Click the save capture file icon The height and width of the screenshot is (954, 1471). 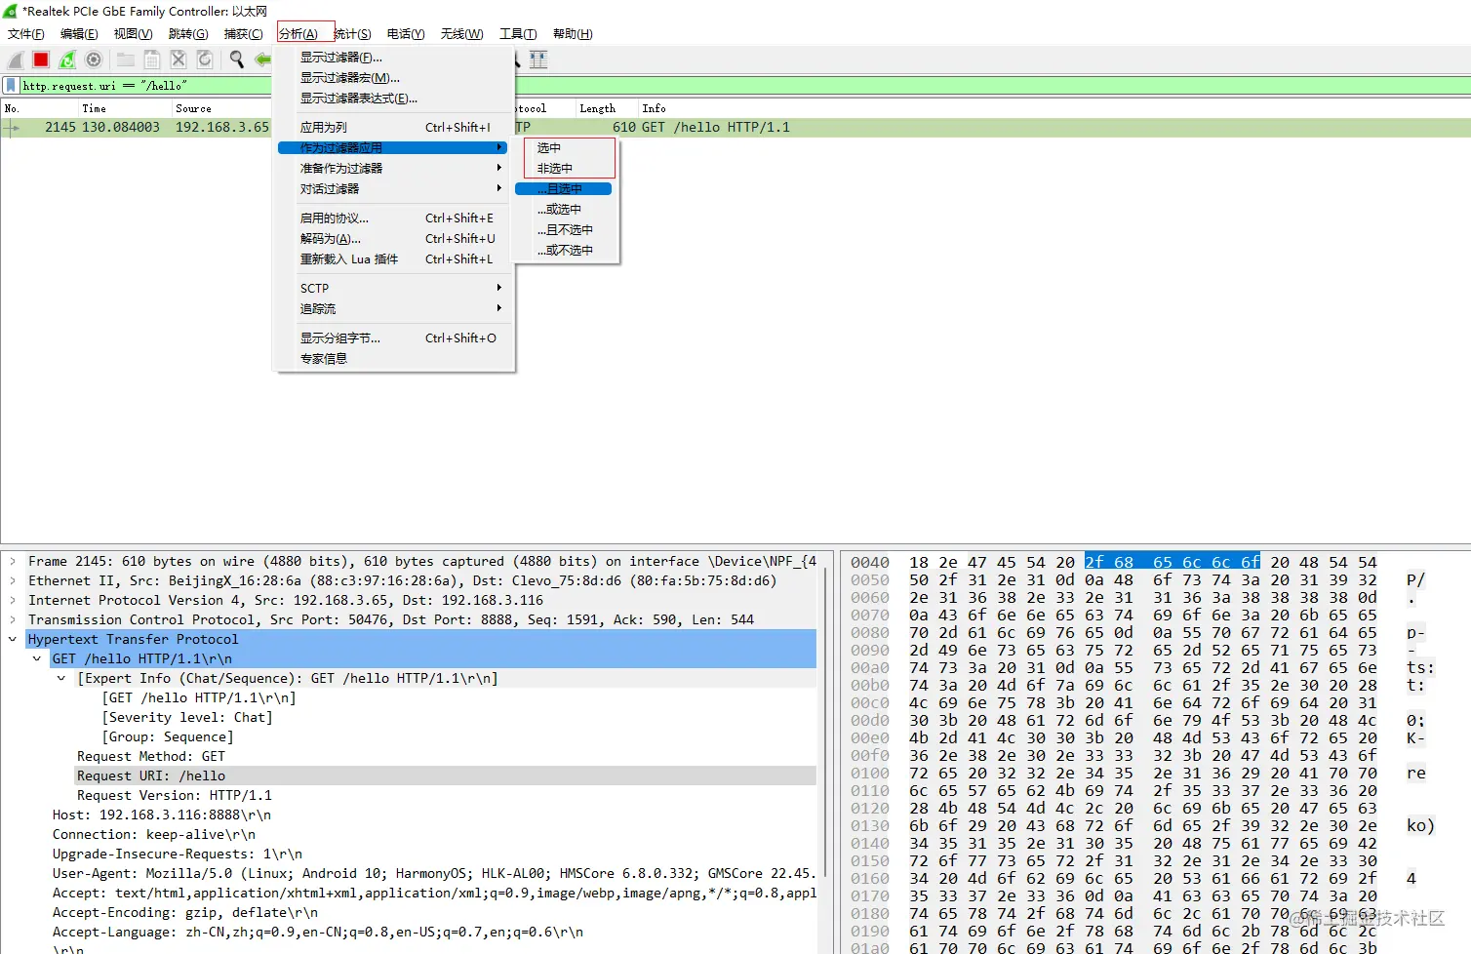(x=152, y=60)
